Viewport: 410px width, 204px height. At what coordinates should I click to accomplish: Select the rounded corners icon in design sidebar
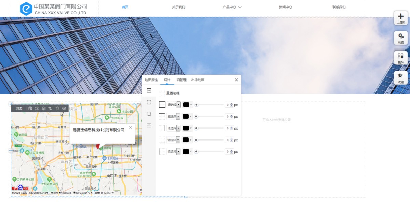149,102
